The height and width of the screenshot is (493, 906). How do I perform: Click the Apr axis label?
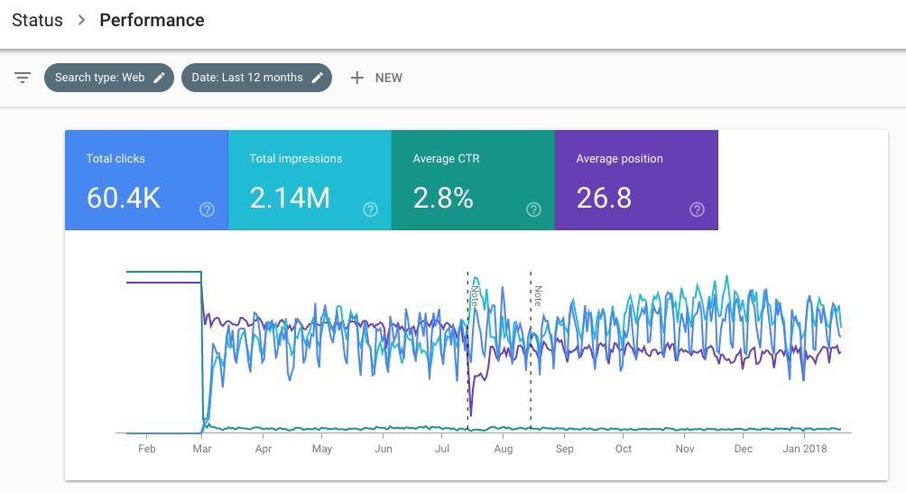[263, 449]
